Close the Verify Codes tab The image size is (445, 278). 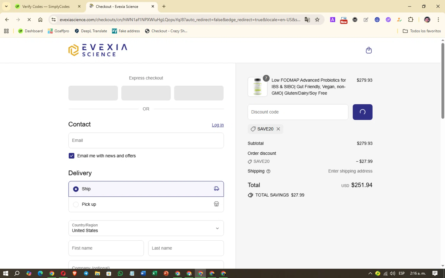pyautogui.click(x=79, y=7)
